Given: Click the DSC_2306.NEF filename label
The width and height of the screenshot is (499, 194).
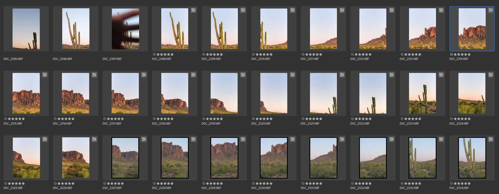Looking at the screenshot, I should [x=62, y=59].
